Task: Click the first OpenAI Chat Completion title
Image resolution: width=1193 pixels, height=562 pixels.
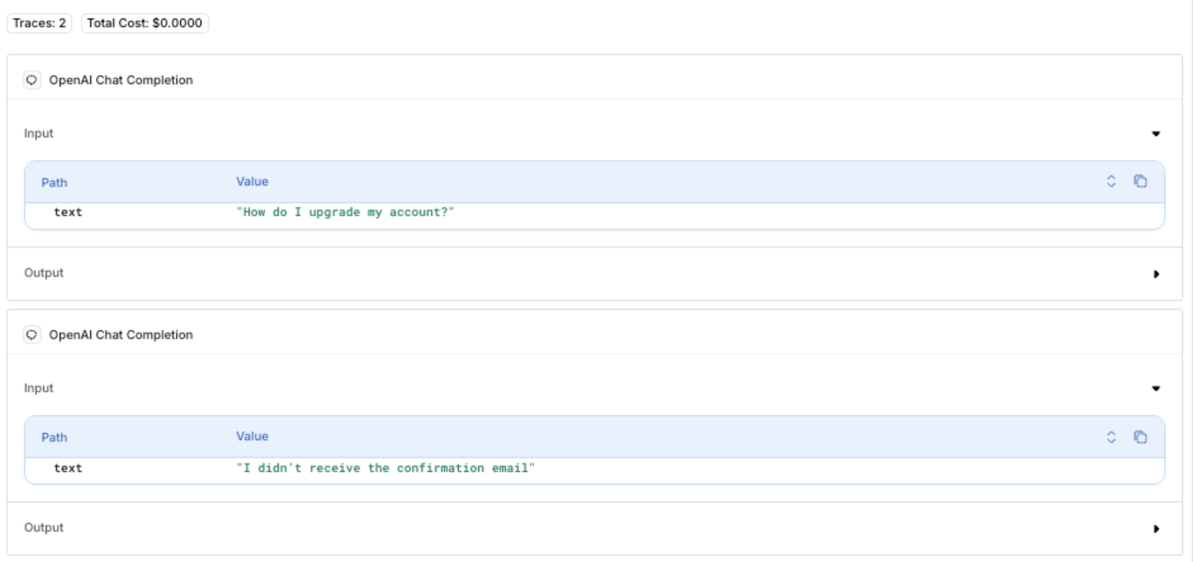Action: click(x=121, y=80)
